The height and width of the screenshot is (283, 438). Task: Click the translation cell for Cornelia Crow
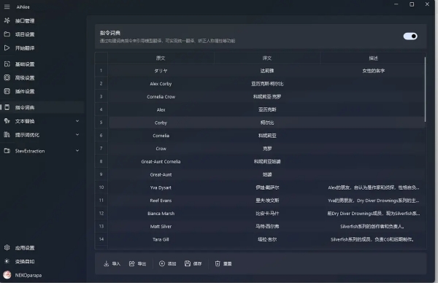(267, 96)
